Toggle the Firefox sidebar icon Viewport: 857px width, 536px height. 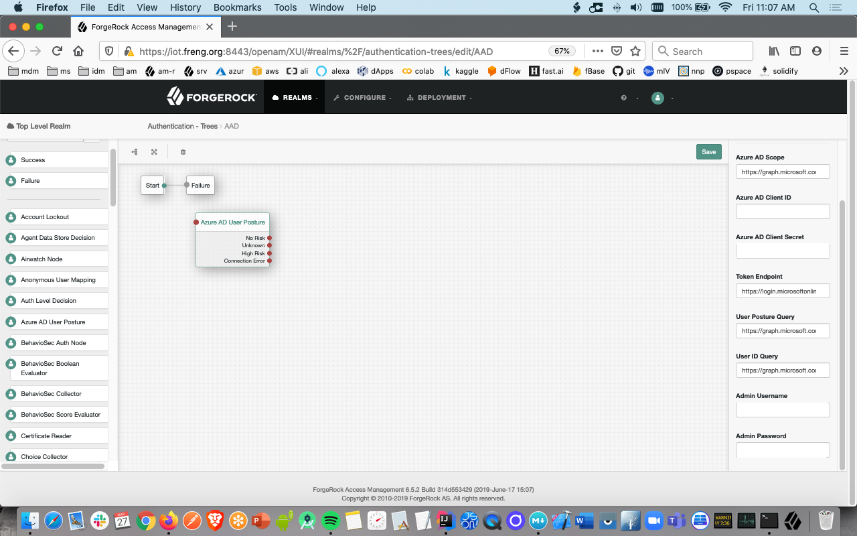(x=795, y=51)
